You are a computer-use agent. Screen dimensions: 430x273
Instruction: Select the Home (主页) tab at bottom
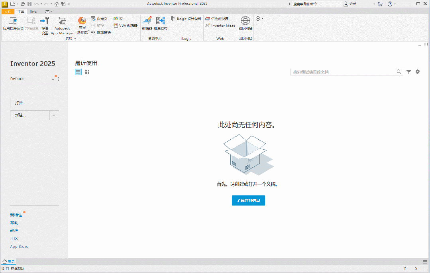[9, 261]
